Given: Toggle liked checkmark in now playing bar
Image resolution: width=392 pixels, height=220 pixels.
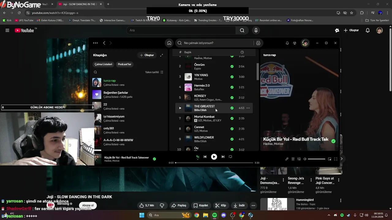Looking at the screenshot, I should [x=154, y=159].
